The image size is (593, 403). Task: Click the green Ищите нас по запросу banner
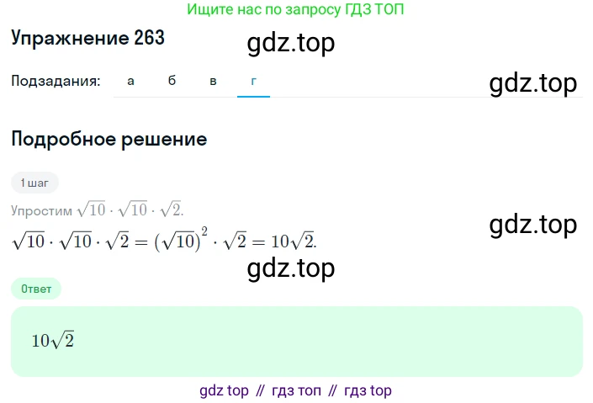point(295,10)
